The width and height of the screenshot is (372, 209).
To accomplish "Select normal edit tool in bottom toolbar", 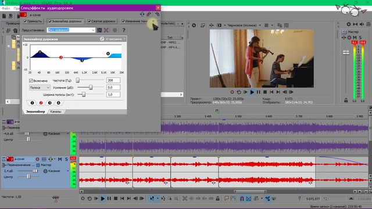I will [152, 199].
